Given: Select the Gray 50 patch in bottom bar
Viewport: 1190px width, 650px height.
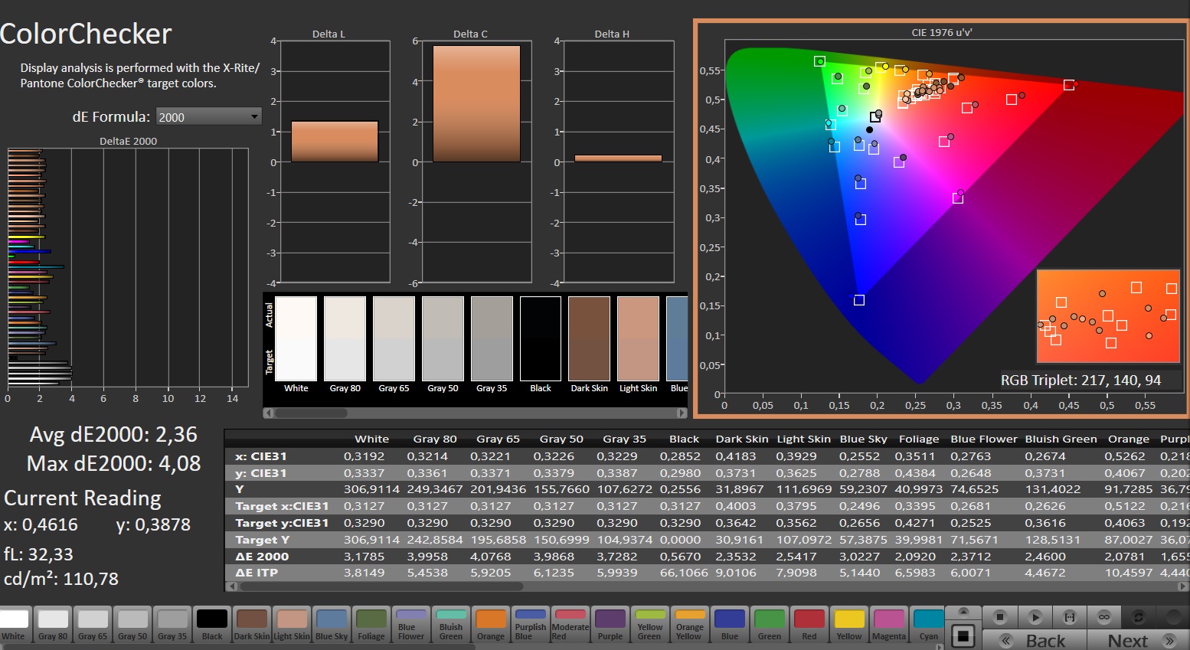Looking at the screenshot, I should pyautogui.click(x=132, y=624).
